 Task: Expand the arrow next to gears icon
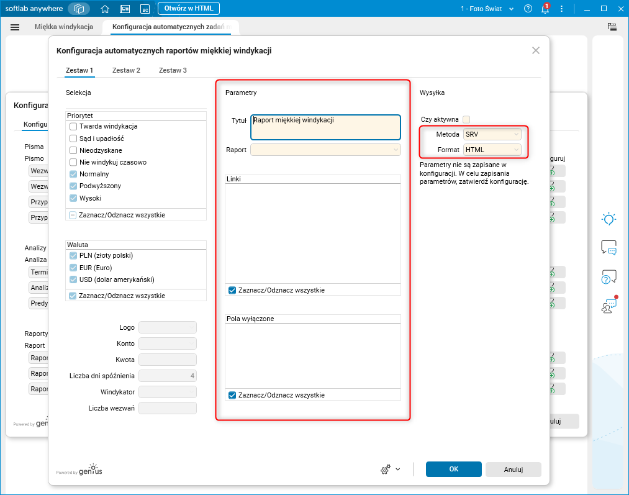[398, 470]
